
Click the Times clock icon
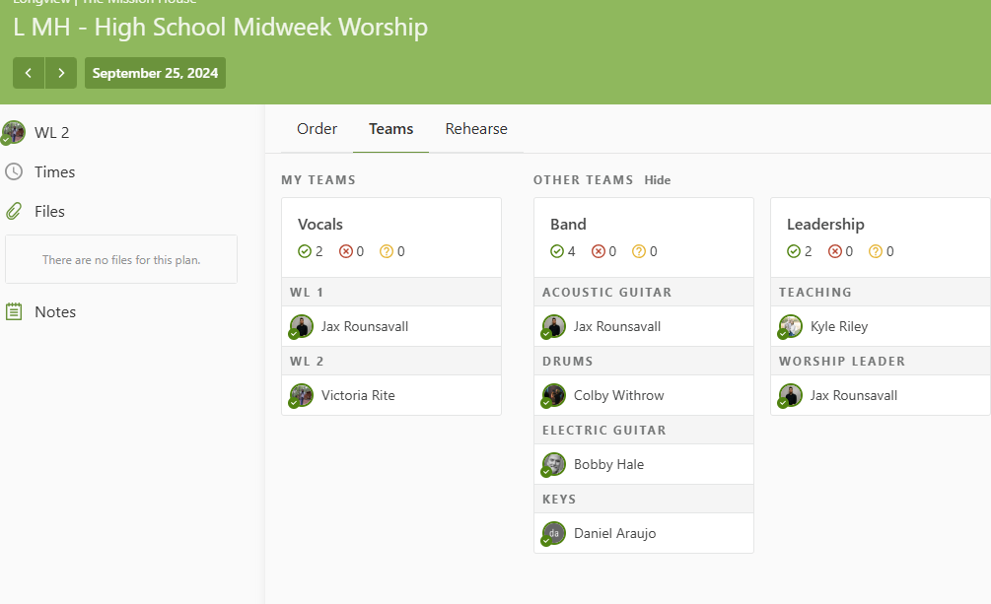14,171
